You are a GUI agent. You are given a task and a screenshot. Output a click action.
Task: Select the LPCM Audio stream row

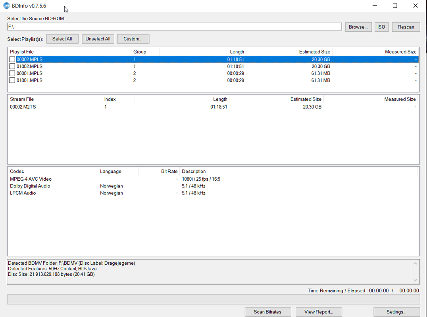pos(213,193)
